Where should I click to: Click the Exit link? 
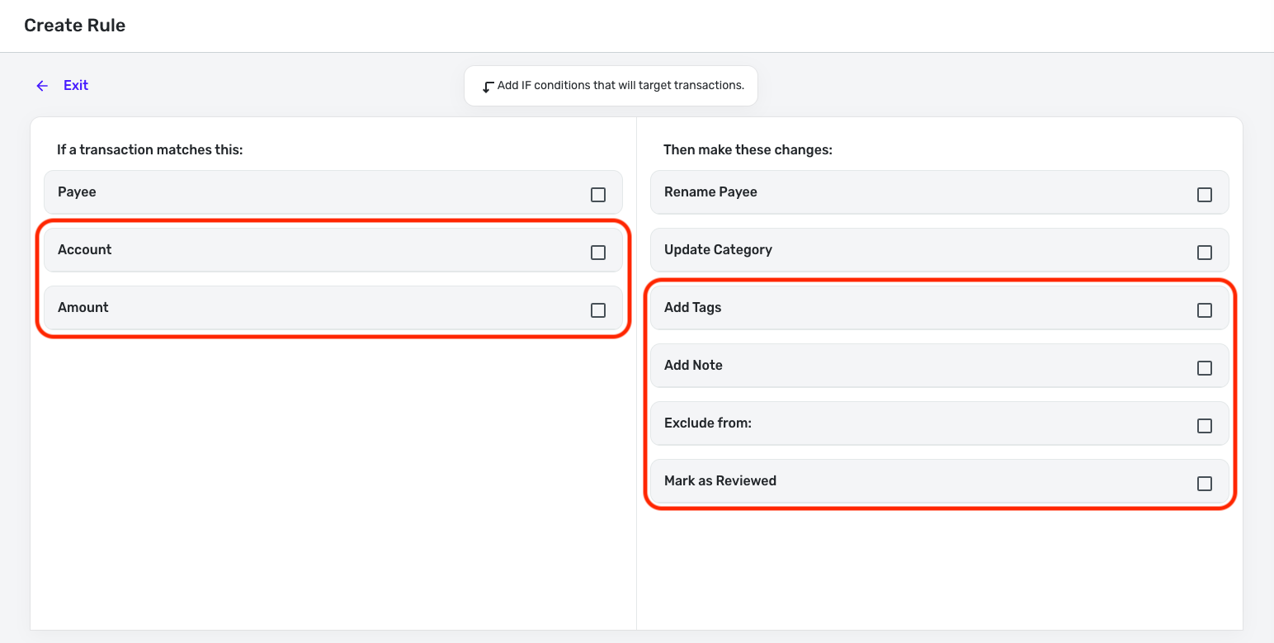pos(76,86)
